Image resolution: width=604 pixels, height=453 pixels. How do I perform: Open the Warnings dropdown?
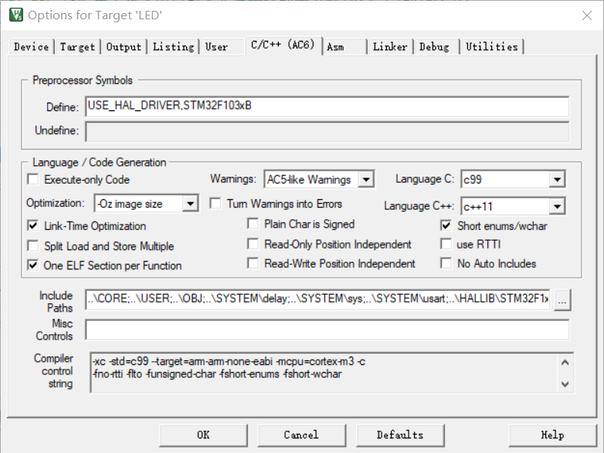pyautogui.click(x=366, y=179)
